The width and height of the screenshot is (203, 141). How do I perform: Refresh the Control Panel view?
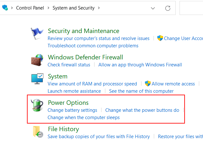pos(168,8)
